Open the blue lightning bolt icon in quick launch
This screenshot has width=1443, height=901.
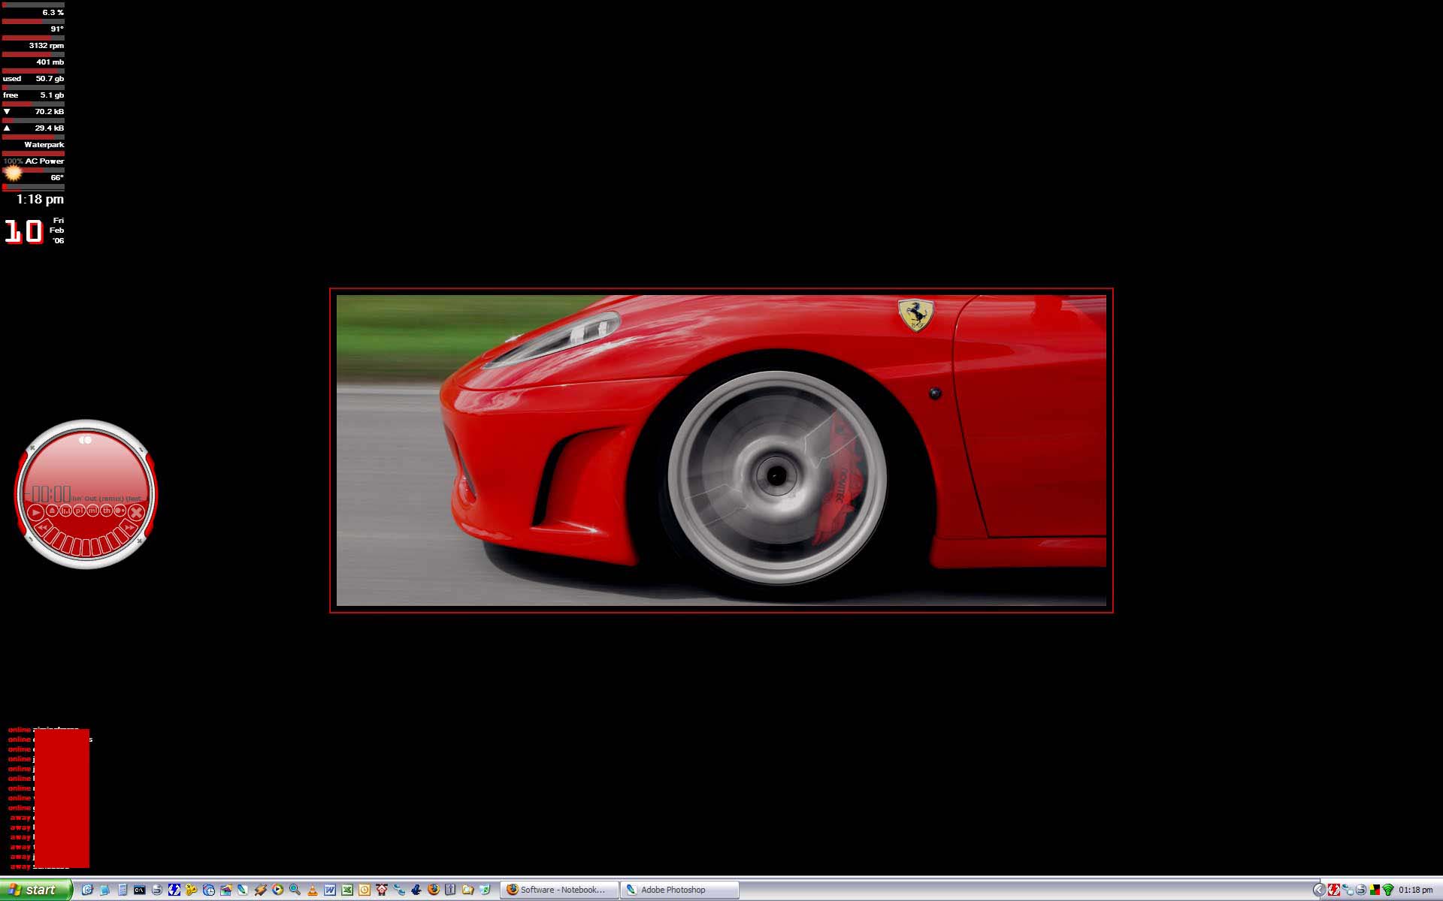tap(174, 890)
